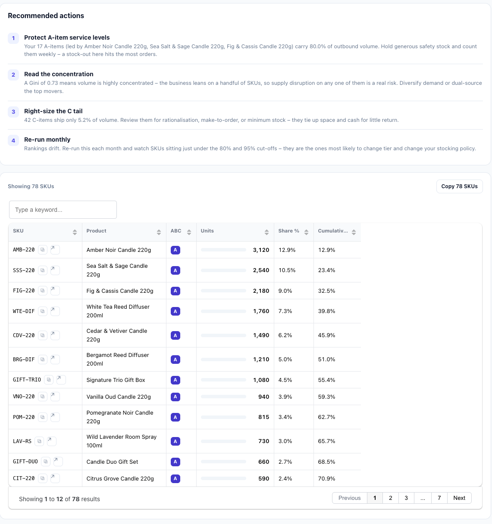The width and height of the screenshot is (492, 524).
Task: Click the units bar for Amber Noir Candle
Action: (x=223, y=250)
